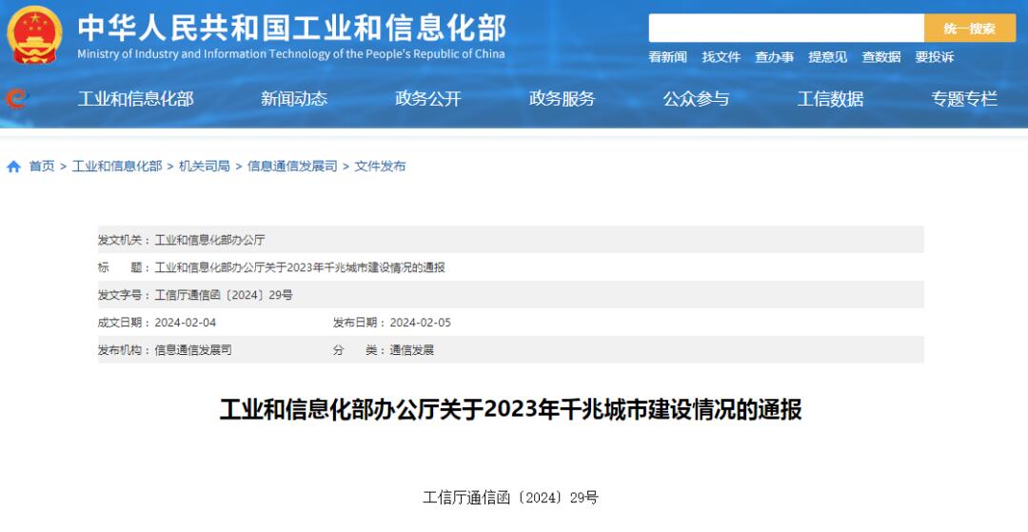Click the site title 中华人民共和国工业和信息化部
Screen dimensions: 1028x532
tap(292, 28)
